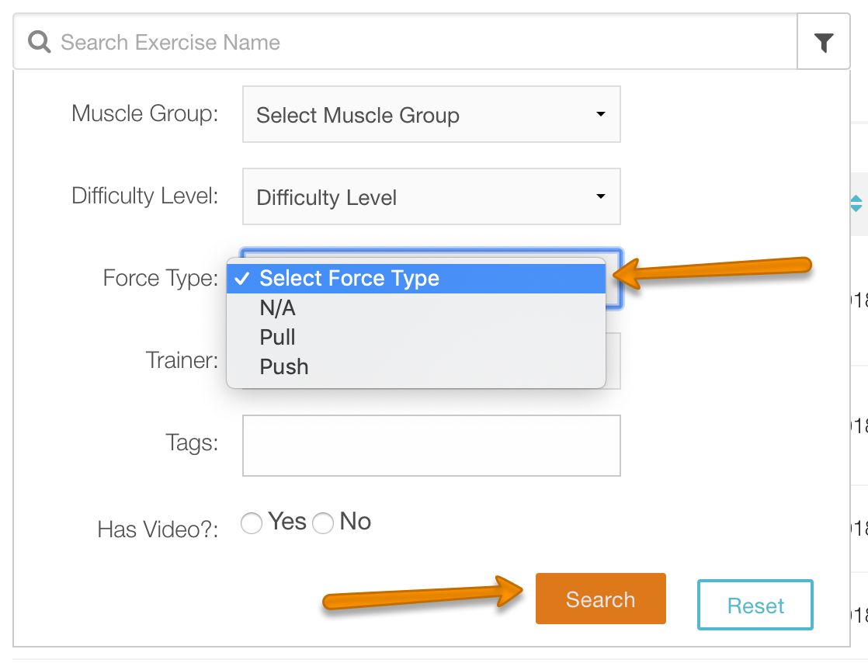
Task: Choose Select Force Type option
Action: pyautogui.click(x=416, y=279)
